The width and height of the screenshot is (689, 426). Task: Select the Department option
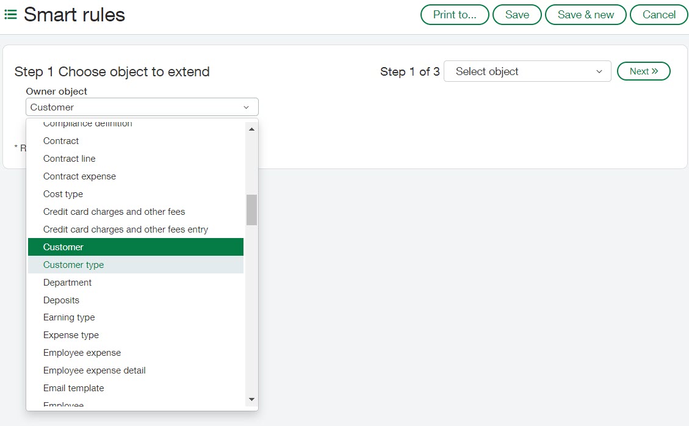tap(68, 283)
